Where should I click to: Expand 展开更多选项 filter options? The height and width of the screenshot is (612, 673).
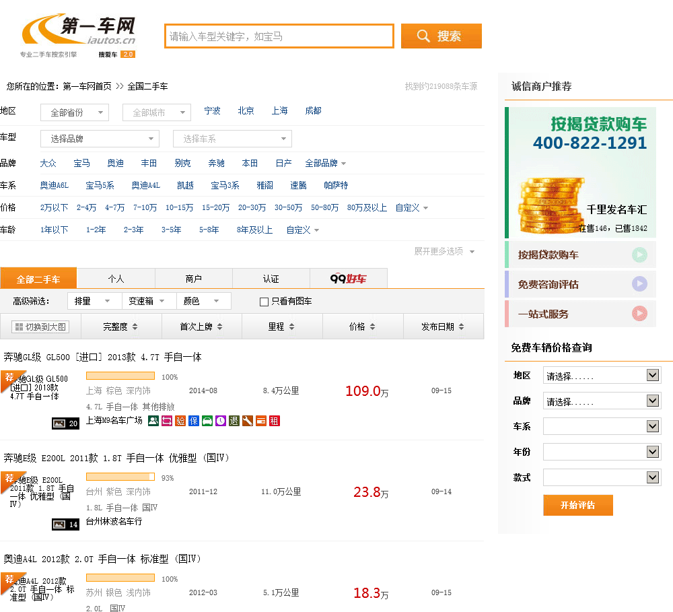click(444, 251)
